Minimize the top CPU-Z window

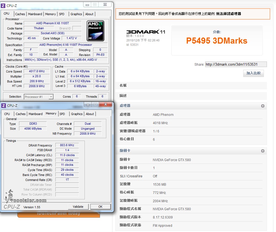click(87, 5)
